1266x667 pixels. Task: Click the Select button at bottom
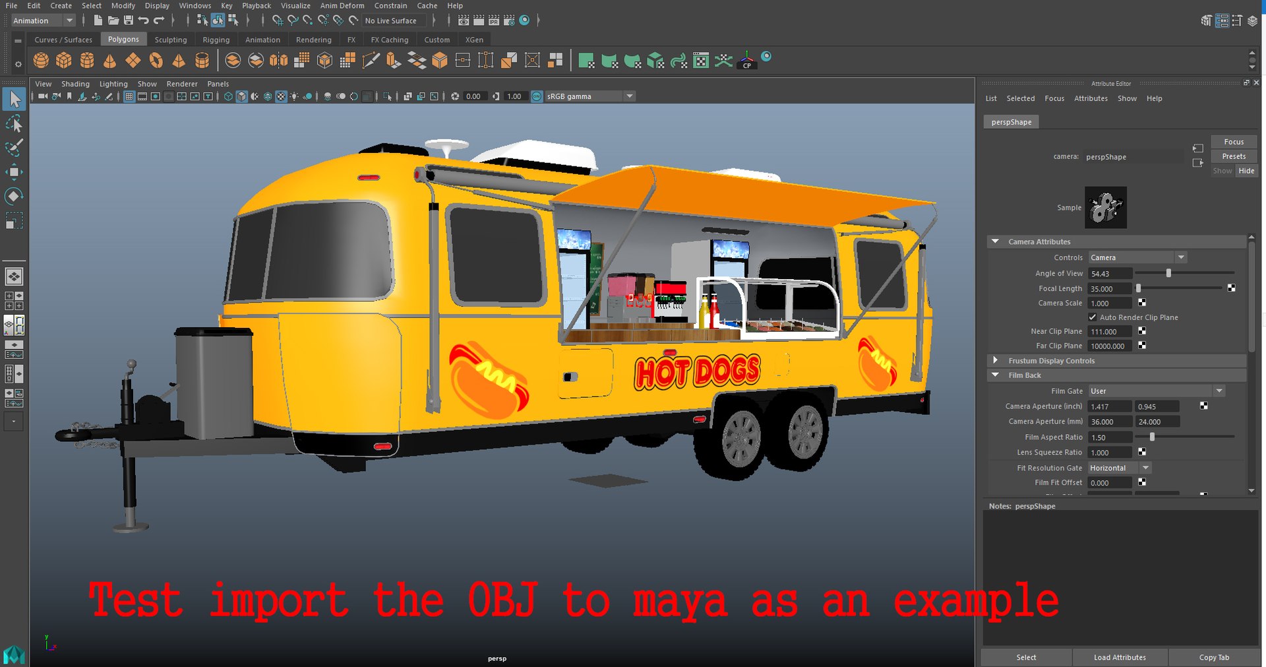coord(1026,657)
